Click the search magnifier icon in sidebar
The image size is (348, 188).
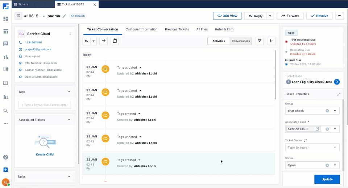(6, 111)
